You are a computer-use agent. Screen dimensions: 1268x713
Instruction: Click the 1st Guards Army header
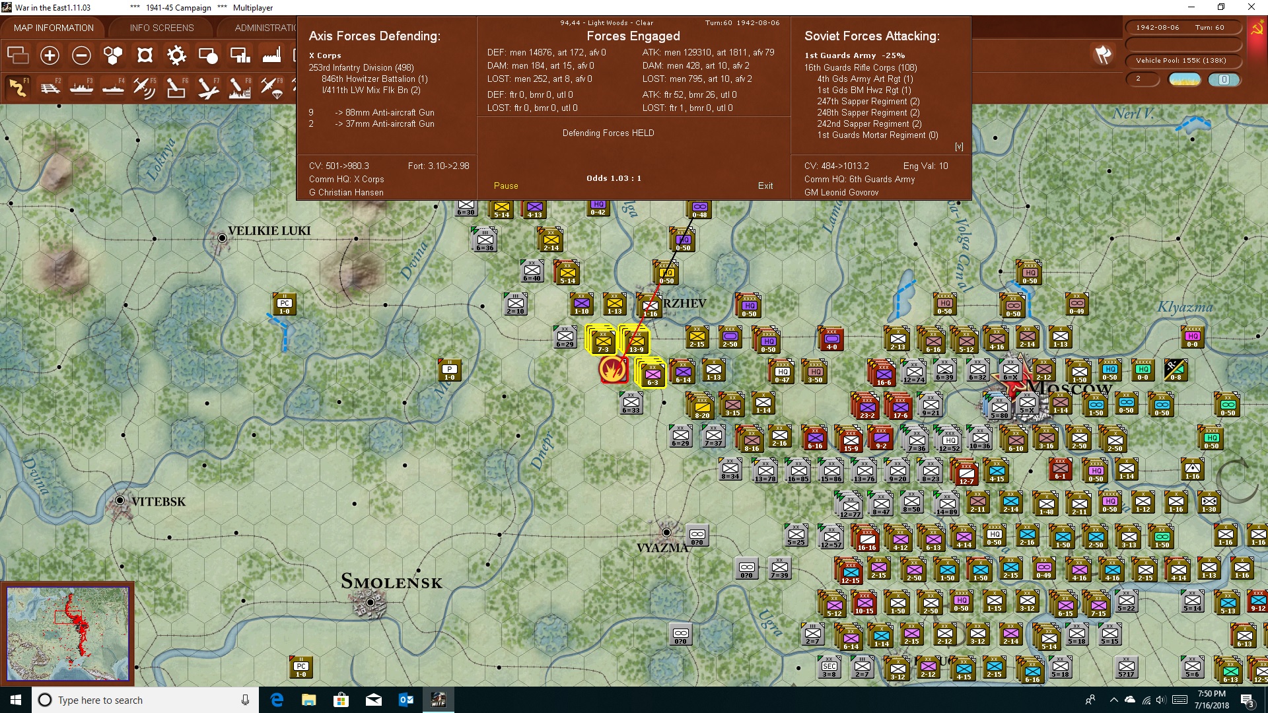855,55
